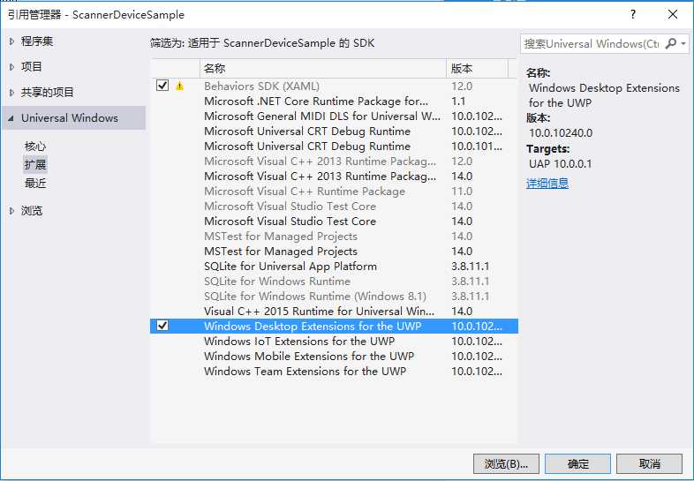Select the 最近 category

35,184
